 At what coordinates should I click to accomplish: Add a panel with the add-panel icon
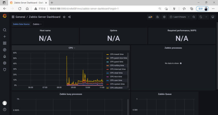click(x=150, y=17)
